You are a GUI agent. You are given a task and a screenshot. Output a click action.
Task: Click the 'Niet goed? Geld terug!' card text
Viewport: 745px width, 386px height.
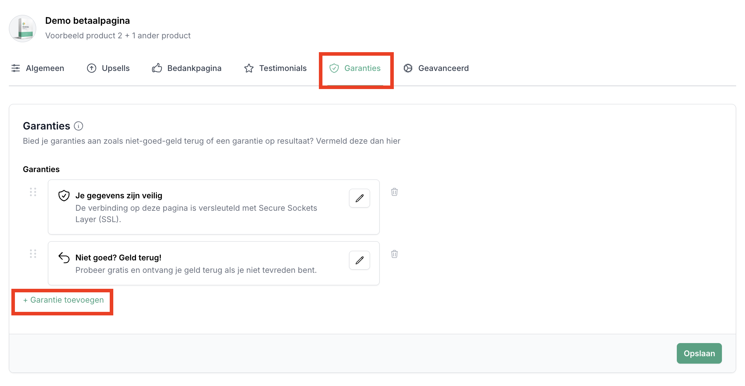coord(118,258)
